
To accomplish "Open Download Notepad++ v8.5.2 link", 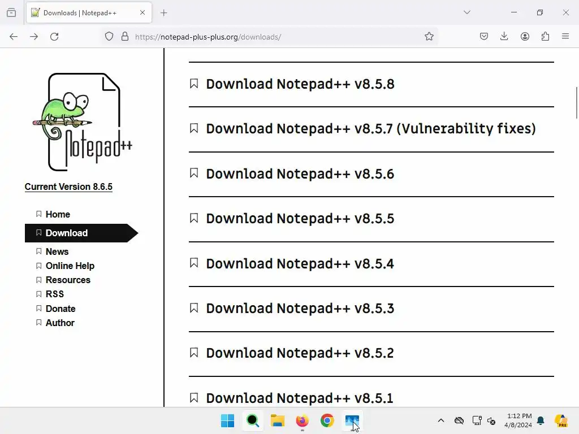I will [300, 353].
